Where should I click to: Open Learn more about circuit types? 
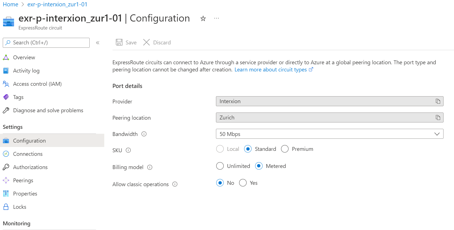[271, 70]
